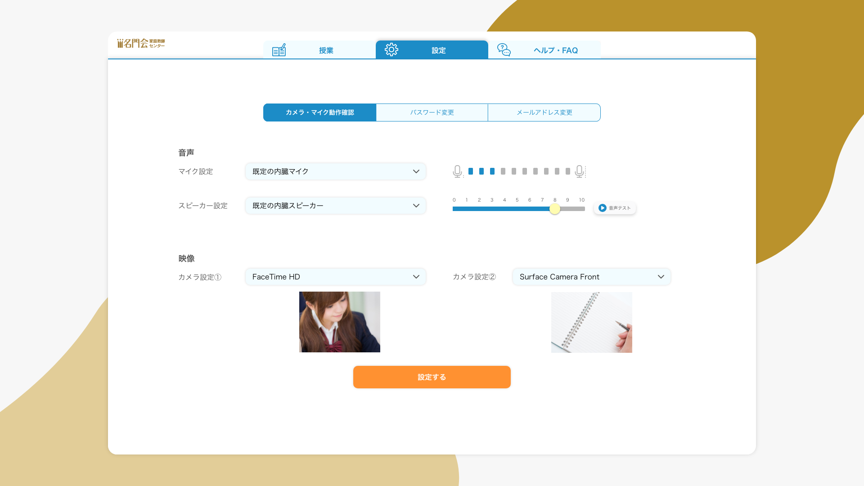Click the third blue mic level bar

(x=492, y=171)
